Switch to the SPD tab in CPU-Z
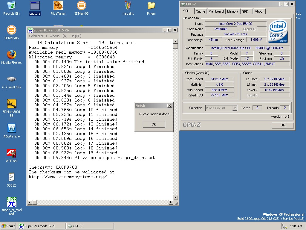Screen dimensions: 306x230 coord(245,11)
